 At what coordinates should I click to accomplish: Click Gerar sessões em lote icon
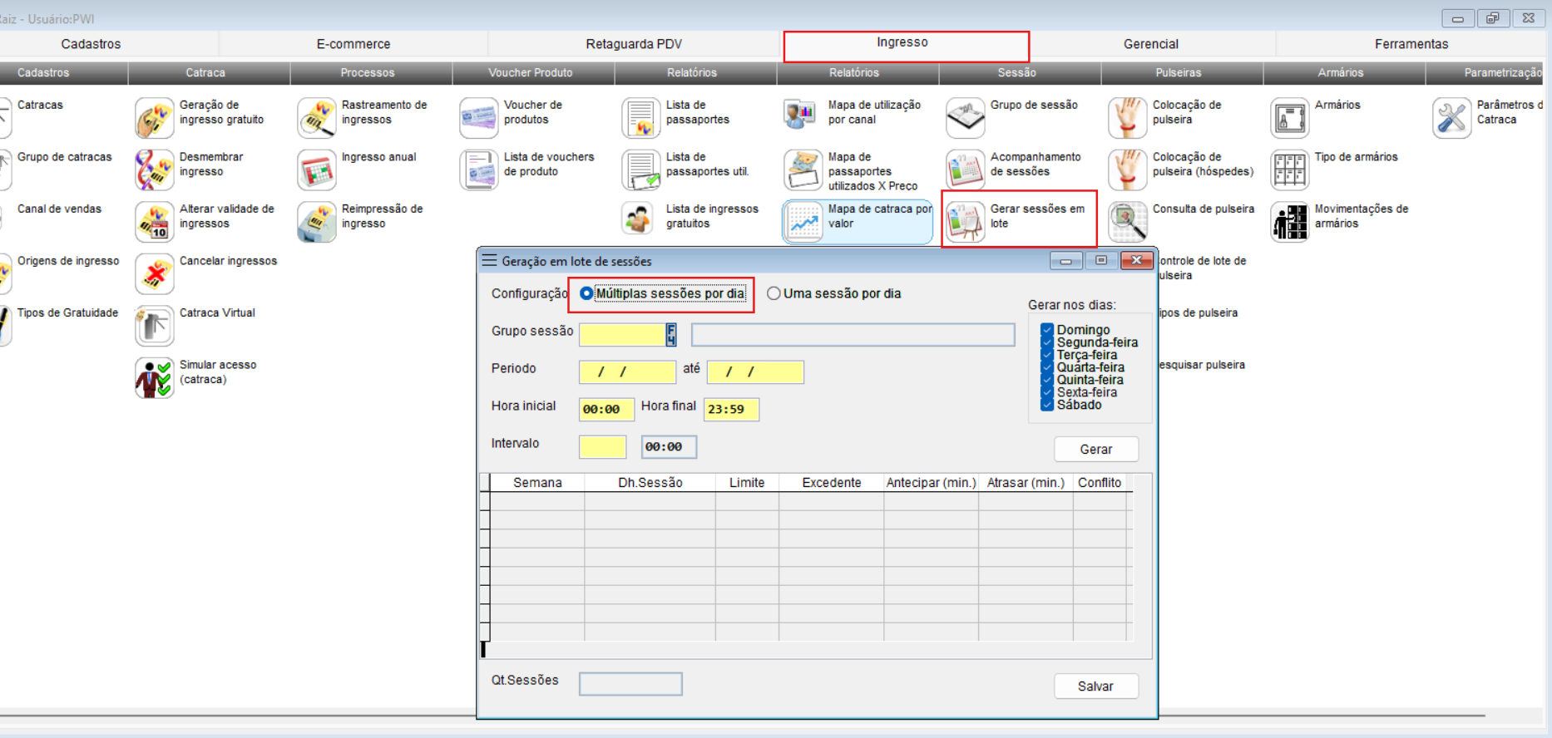tap(966, 222)
